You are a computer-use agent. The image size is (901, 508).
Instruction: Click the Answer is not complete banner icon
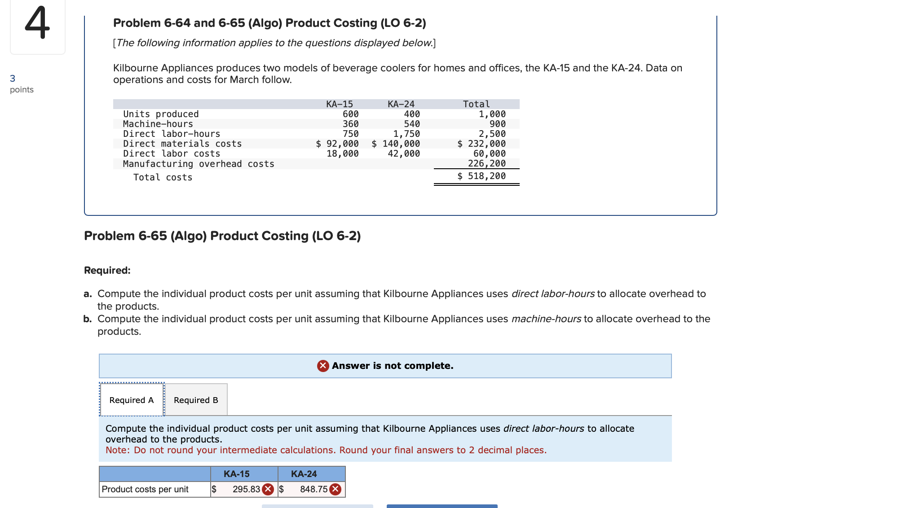[322, 366]
